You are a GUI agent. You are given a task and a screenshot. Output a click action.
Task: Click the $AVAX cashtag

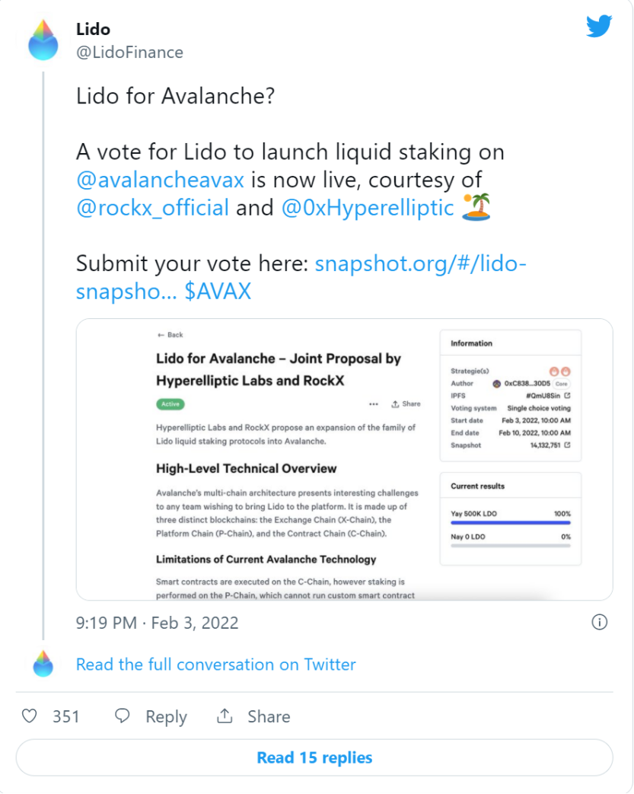pyautogui.click(x=218, y=291)
